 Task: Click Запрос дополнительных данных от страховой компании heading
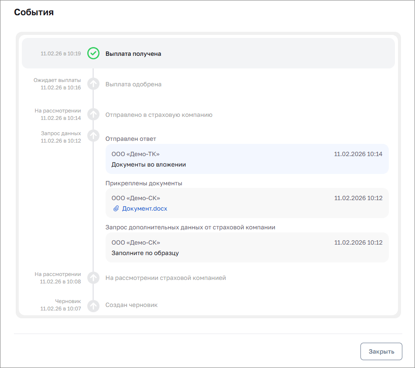(x=190, y=228)
